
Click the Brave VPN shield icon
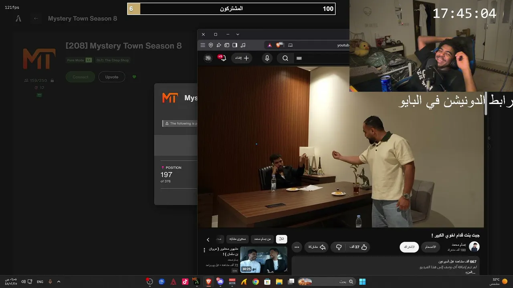[x=211, y=45]
